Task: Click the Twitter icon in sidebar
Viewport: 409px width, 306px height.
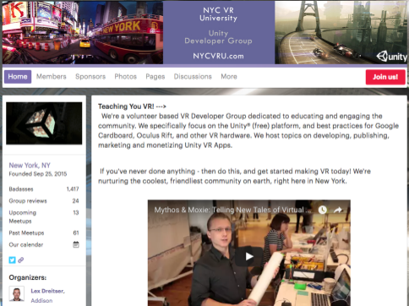Action: [x=12, y=260]
